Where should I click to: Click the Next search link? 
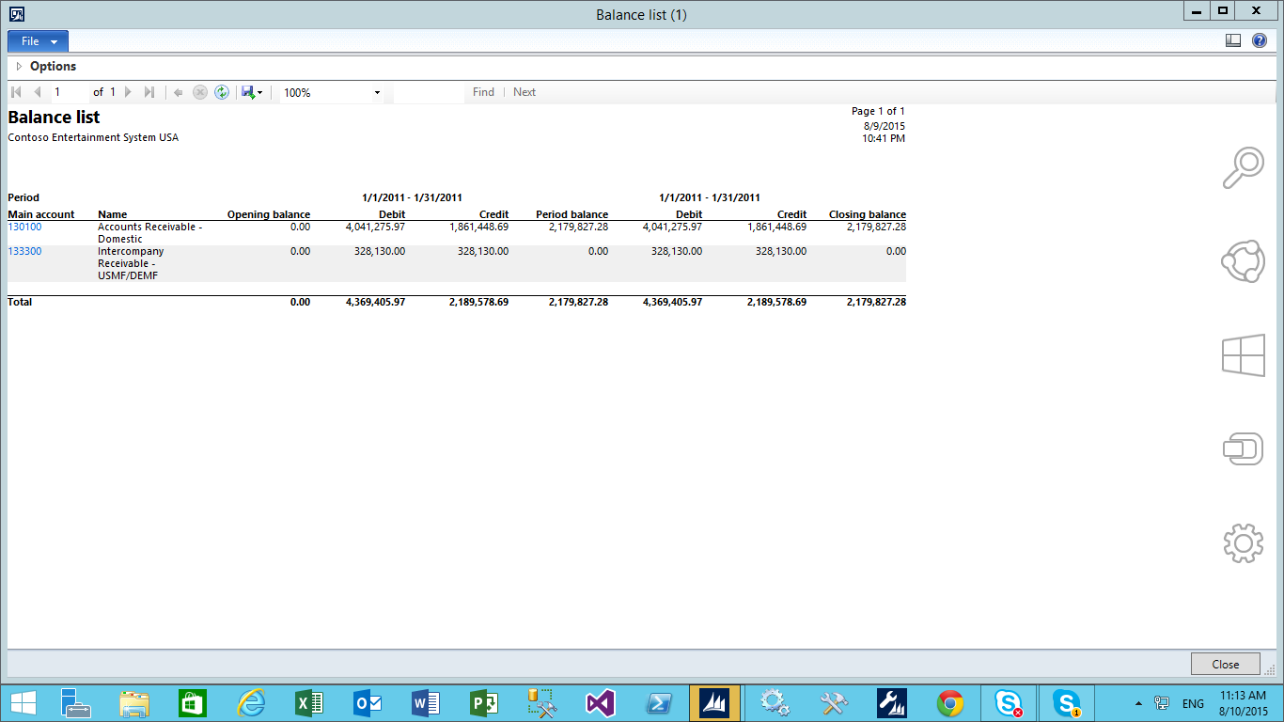[525, 92]
